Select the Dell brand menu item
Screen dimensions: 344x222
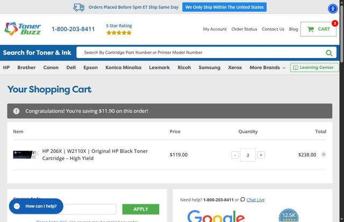(x=71, y=68)
